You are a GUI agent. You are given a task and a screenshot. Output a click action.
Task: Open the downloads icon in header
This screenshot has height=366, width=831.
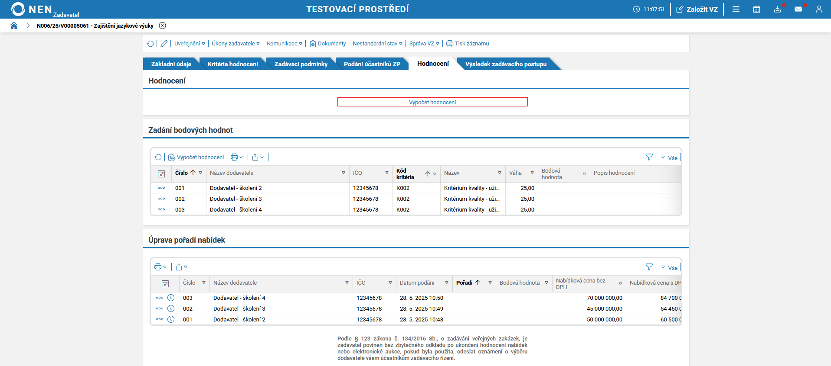(x=777, y=9)
